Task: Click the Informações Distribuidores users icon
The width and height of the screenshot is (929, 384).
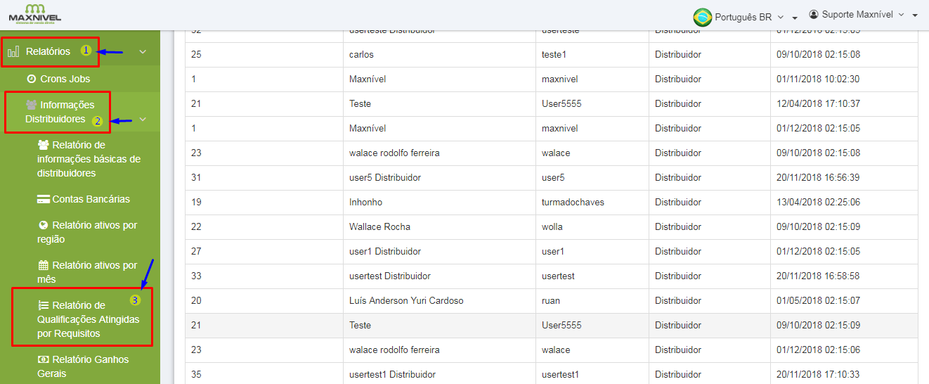Action: tap(32, 105)
